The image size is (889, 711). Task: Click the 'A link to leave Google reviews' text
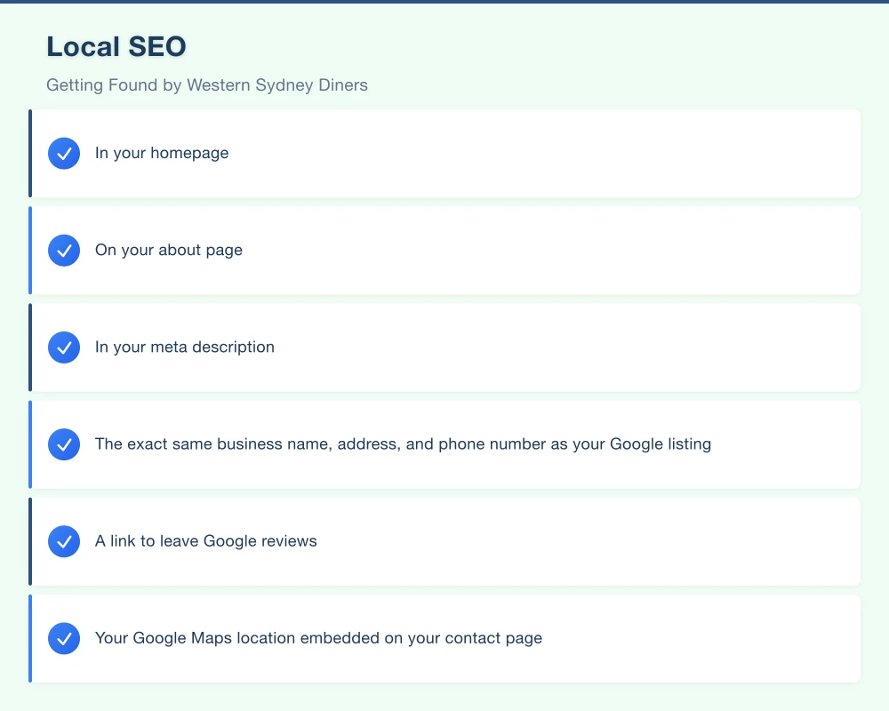pos(206,540)
